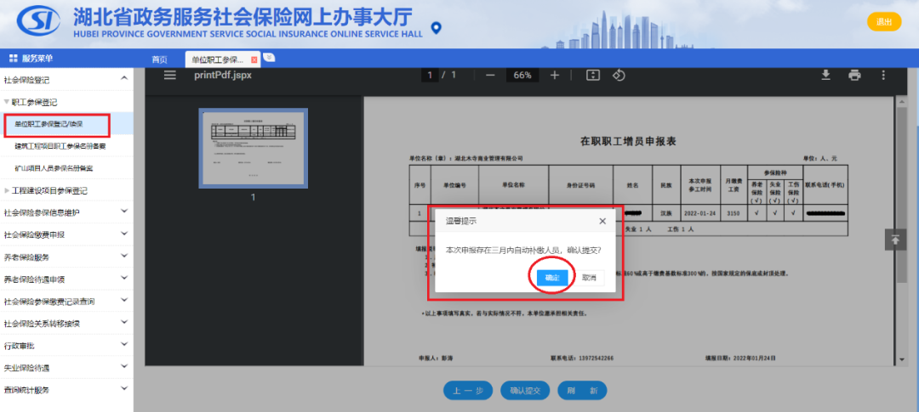Cancel the dialog with 取消 button
919x412 pixels.
click(589, 278)
